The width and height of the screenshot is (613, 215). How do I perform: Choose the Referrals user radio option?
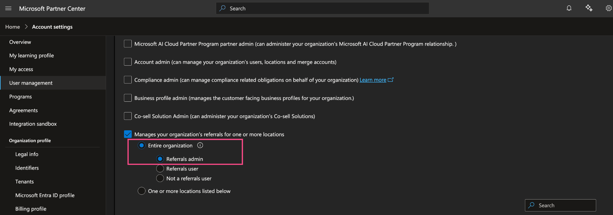pos(160,169)
